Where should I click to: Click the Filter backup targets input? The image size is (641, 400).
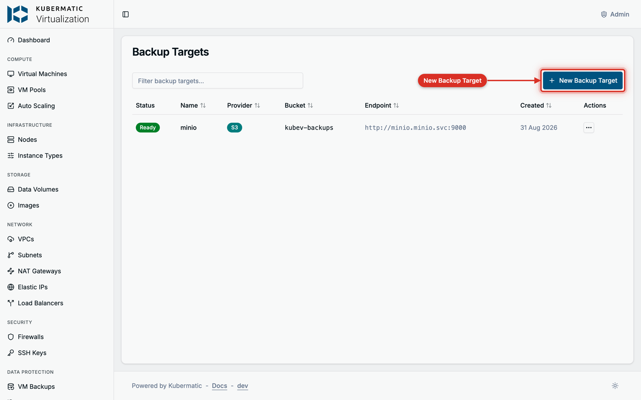(218, 80)
